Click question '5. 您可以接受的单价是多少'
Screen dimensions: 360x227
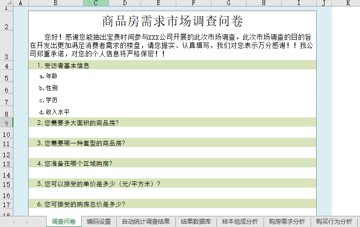98,184
